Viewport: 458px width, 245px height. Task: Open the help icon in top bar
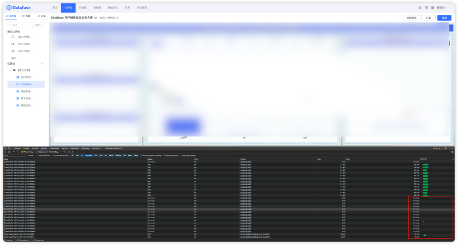tap(433, 7)
